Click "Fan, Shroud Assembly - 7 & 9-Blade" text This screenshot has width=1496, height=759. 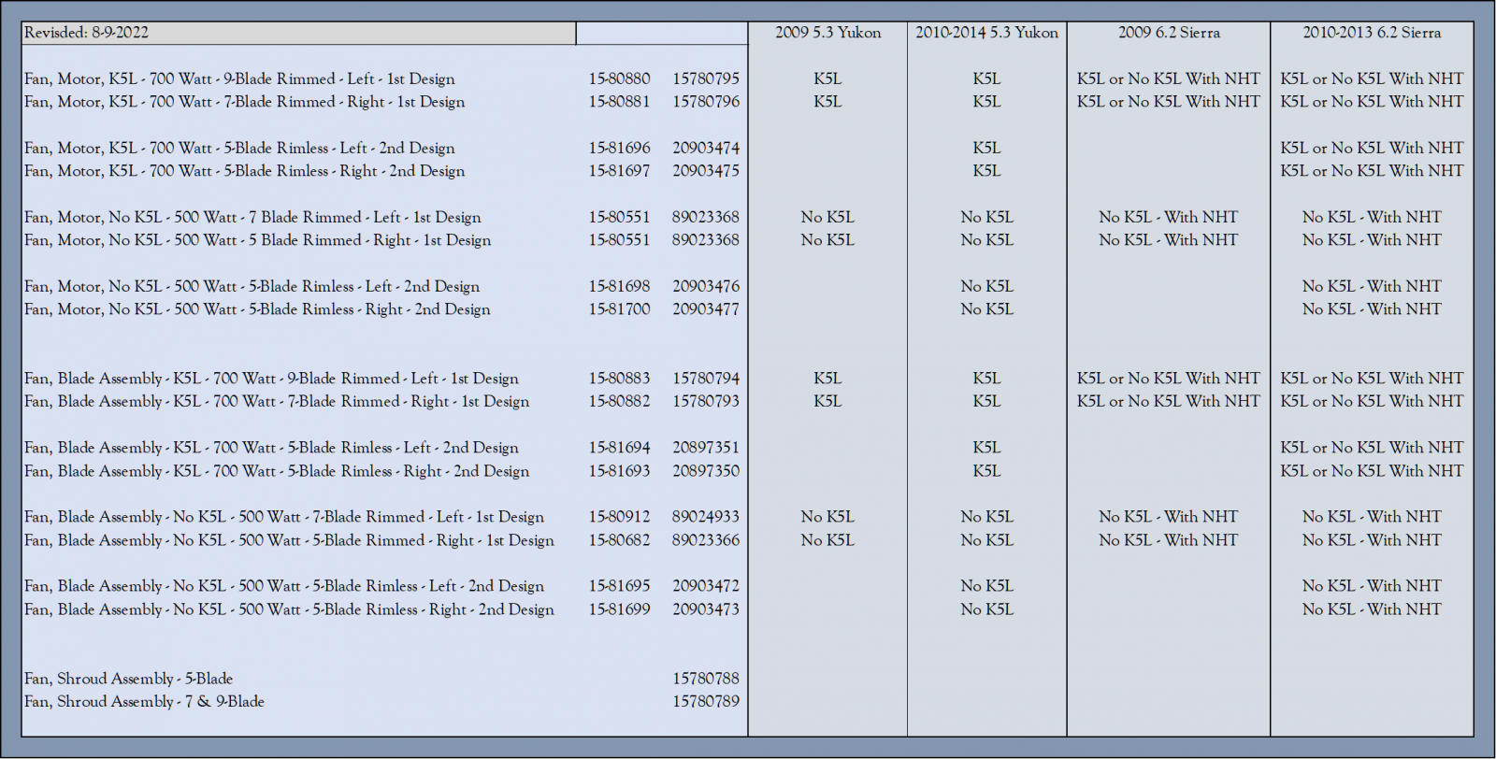144,701
